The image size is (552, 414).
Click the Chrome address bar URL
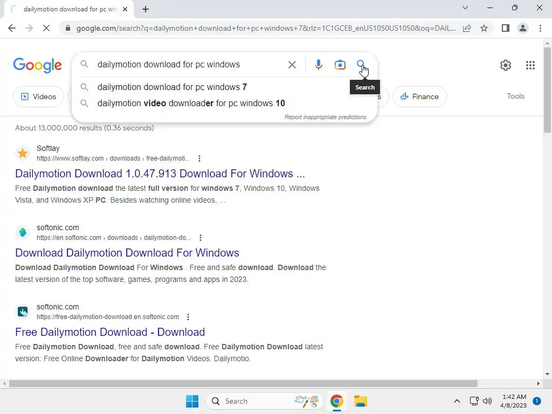pos(266,28)
